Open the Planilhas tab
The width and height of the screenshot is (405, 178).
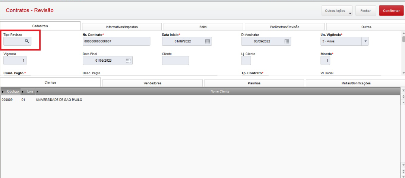point(254,83)
